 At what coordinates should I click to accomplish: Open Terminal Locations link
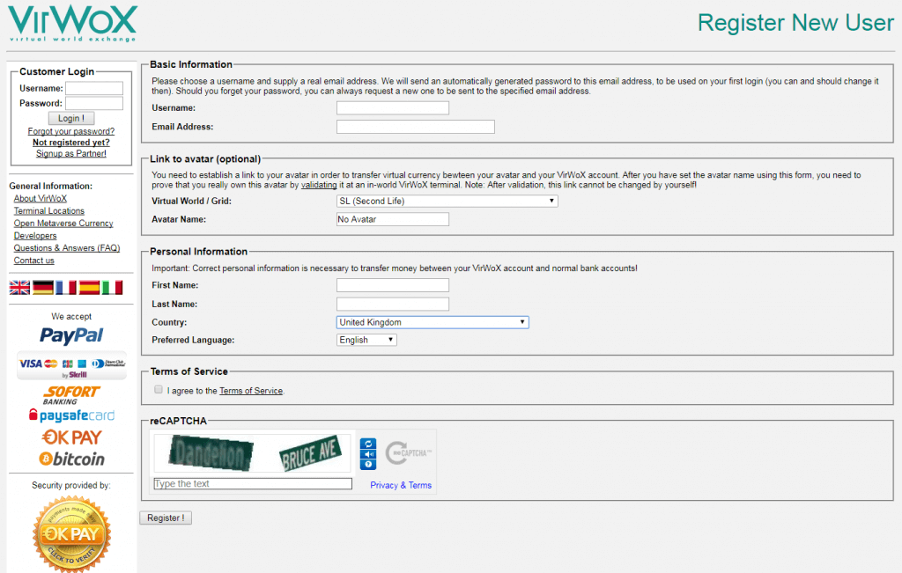pyautogui.click(x=49, y=211)
